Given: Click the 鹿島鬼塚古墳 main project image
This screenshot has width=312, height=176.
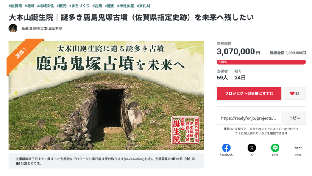Looking at the screenshot, I should pyautogui.click(x=106, y=95).
